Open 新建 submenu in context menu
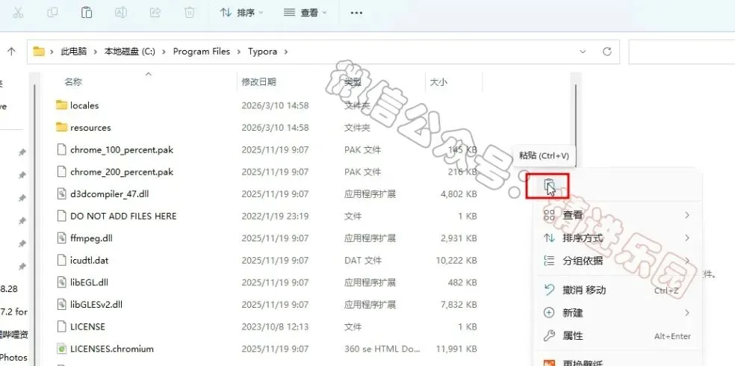Image resolution: width=735 pixels, height=366 pixels. 617,312
